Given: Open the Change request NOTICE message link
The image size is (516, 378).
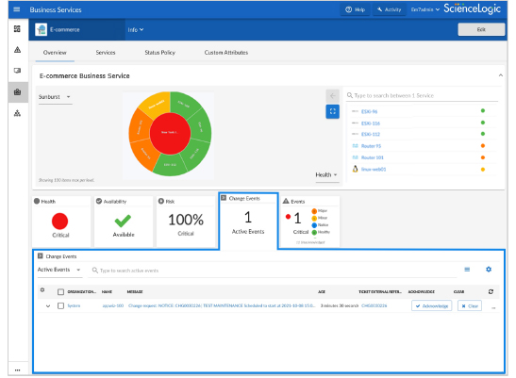Looking at the screenshot, I should click(222, 305).
